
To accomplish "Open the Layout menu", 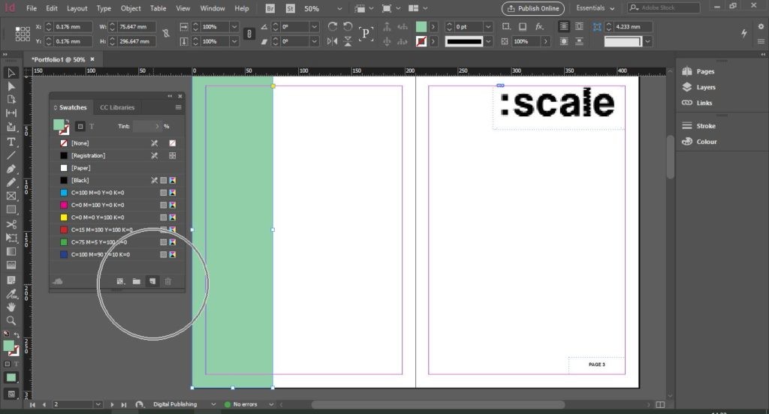I will [x=77, y=8].
